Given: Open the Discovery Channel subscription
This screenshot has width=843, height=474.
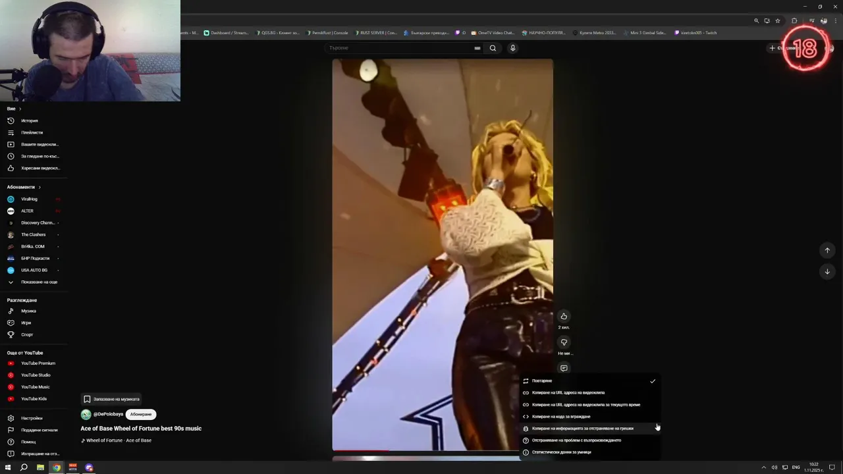Looking at the screenshot, I should (x=38, y=223).
